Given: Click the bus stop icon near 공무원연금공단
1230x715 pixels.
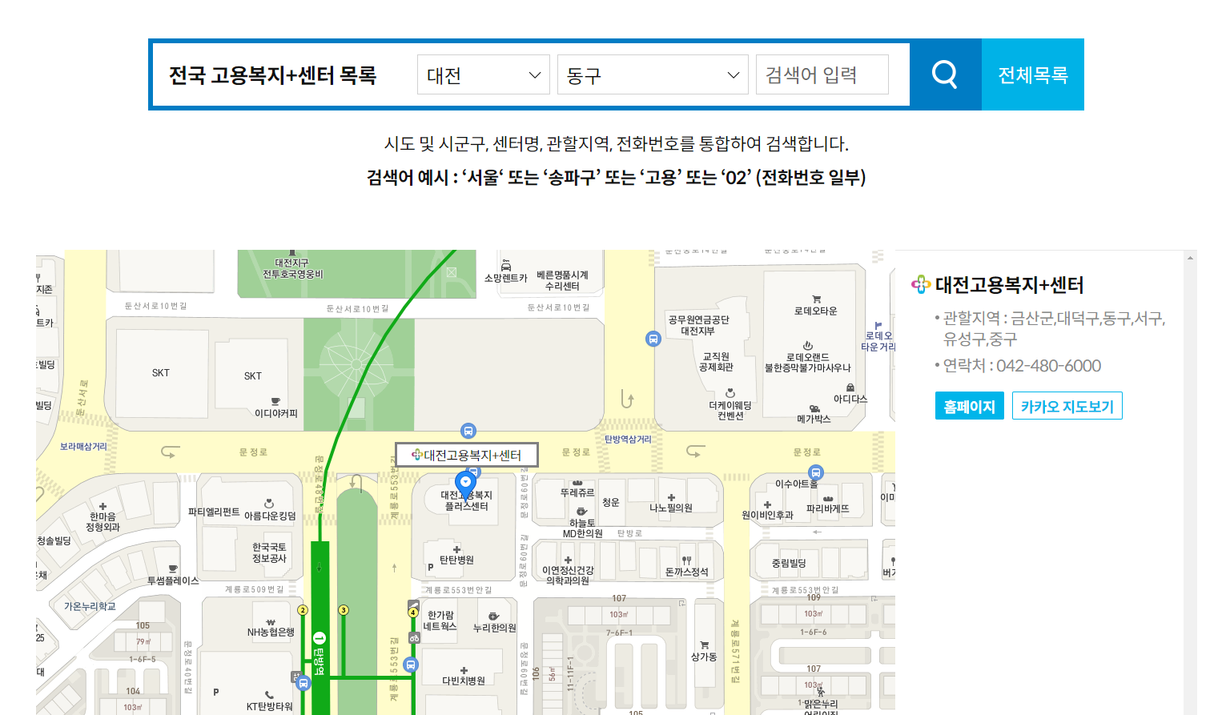Looking at the screenshot, I should (653, 338).
